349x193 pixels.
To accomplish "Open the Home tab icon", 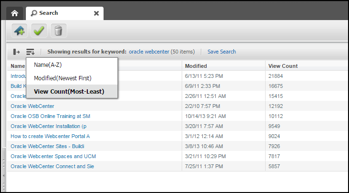I will [x=15, y=13].
